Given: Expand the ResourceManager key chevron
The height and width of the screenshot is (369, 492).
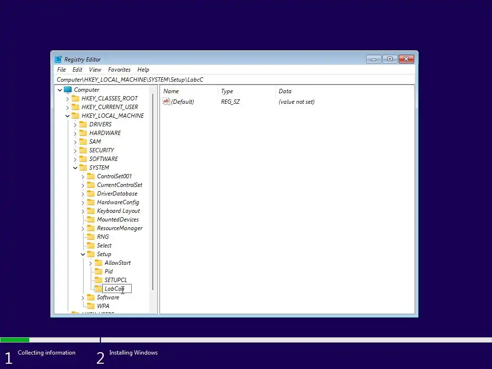Looking at the screenshot, I should 83,229.
